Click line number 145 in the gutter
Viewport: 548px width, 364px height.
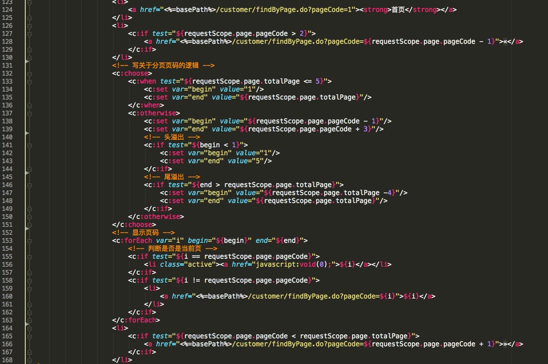tap(7, 177)
